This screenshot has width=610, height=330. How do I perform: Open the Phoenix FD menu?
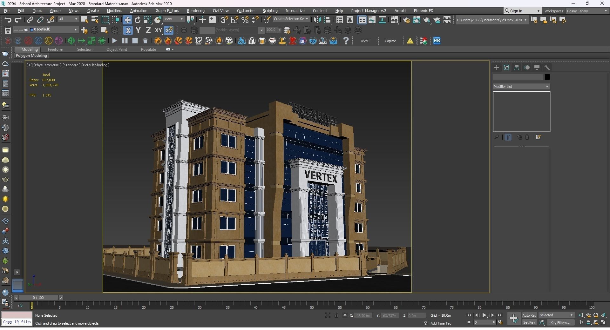[424, 11]
